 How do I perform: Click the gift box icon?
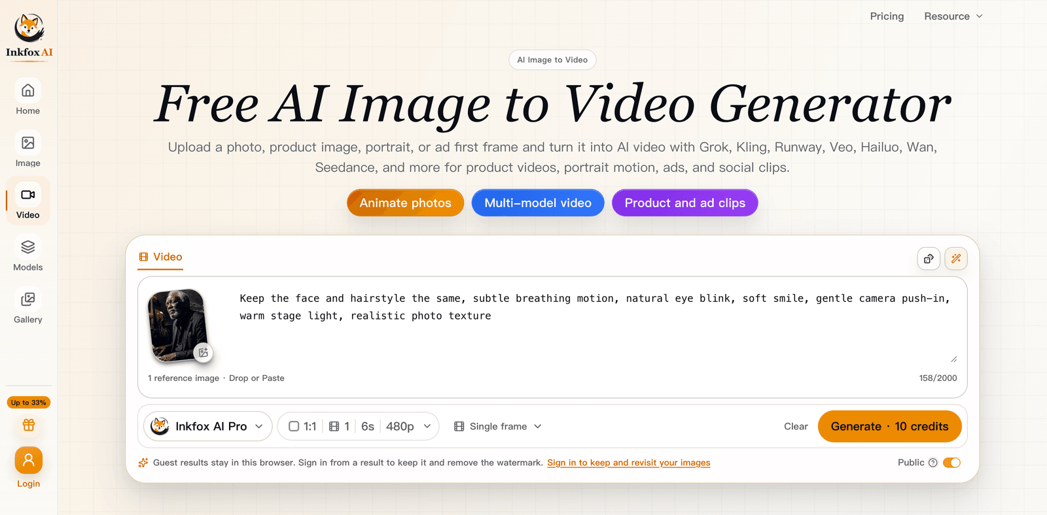point(29,425)
